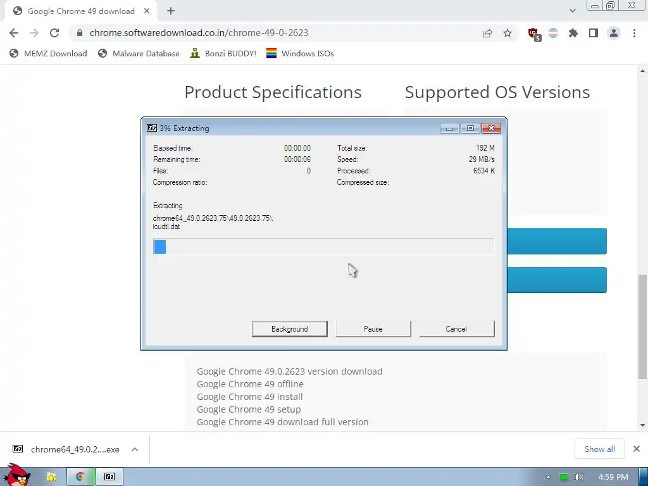Expand the download item options chevron
Image resolution: width=648 pixels, height=486 pixels.
point(135,449)
